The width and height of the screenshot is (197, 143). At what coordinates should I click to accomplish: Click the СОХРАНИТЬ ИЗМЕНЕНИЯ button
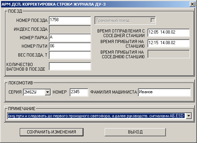(x=52, y=132)
